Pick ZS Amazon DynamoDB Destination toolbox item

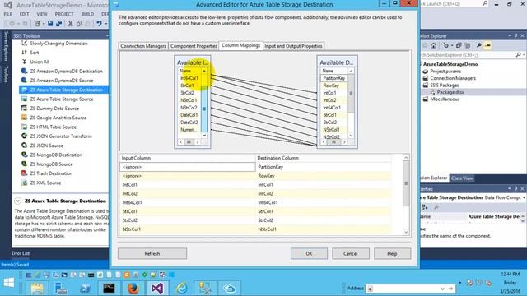66,72
